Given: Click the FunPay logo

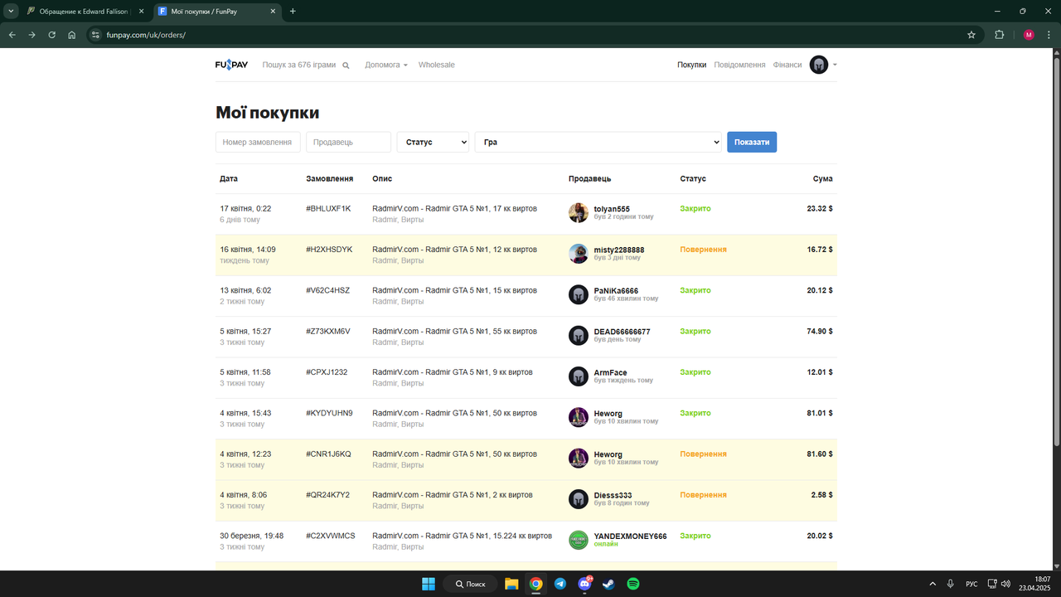Looking at the screenshot, I should coord(231,65).
